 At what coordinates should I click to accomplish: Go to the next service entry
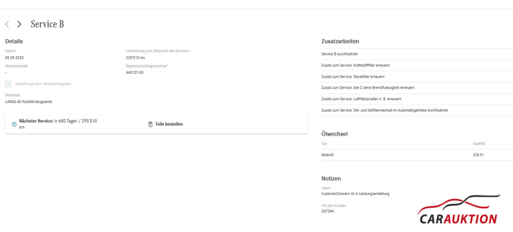point(19,24)
